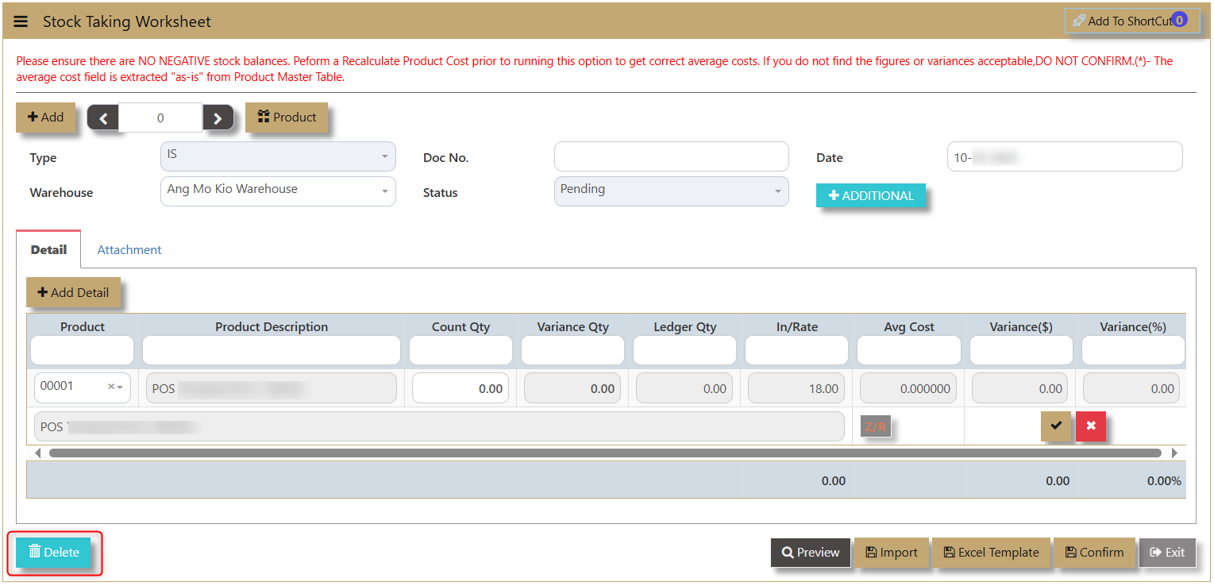Click the Date field

1065,156
